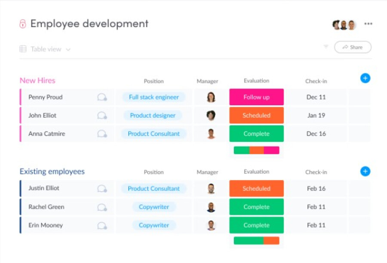The width and height of the screenshot is (387, 263).
Task: Click Erin Mooney's Copywriter tag
Action: (154, 225)
